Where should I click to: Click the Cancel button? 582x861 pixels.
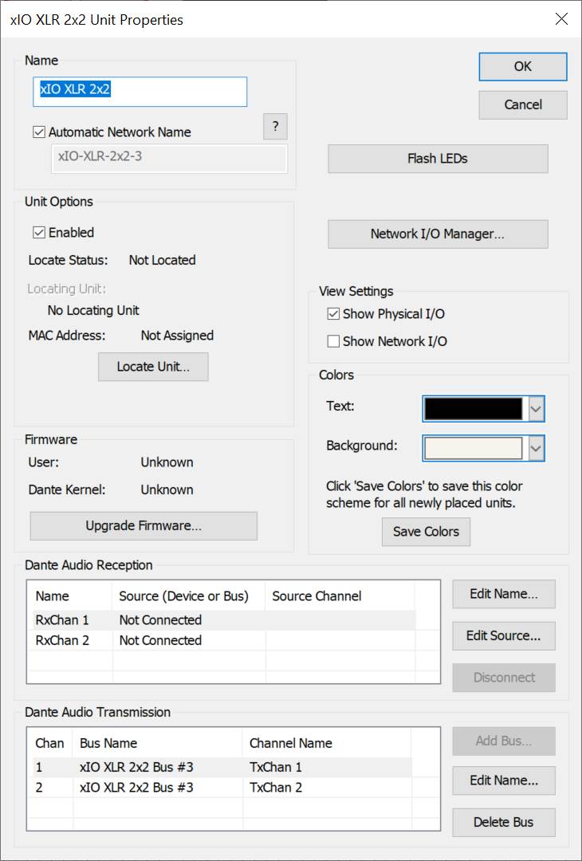click(523, 104)
